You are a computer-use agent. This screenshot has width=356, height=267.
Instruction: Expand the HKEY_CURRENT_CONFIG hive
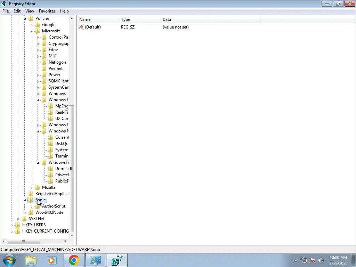11,231
